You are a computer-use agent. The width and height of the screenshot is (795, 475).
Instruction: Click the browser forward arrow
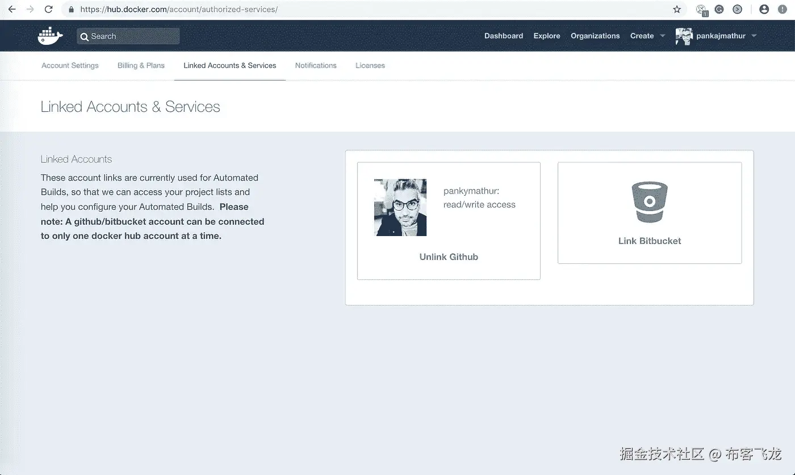point(30,9)
